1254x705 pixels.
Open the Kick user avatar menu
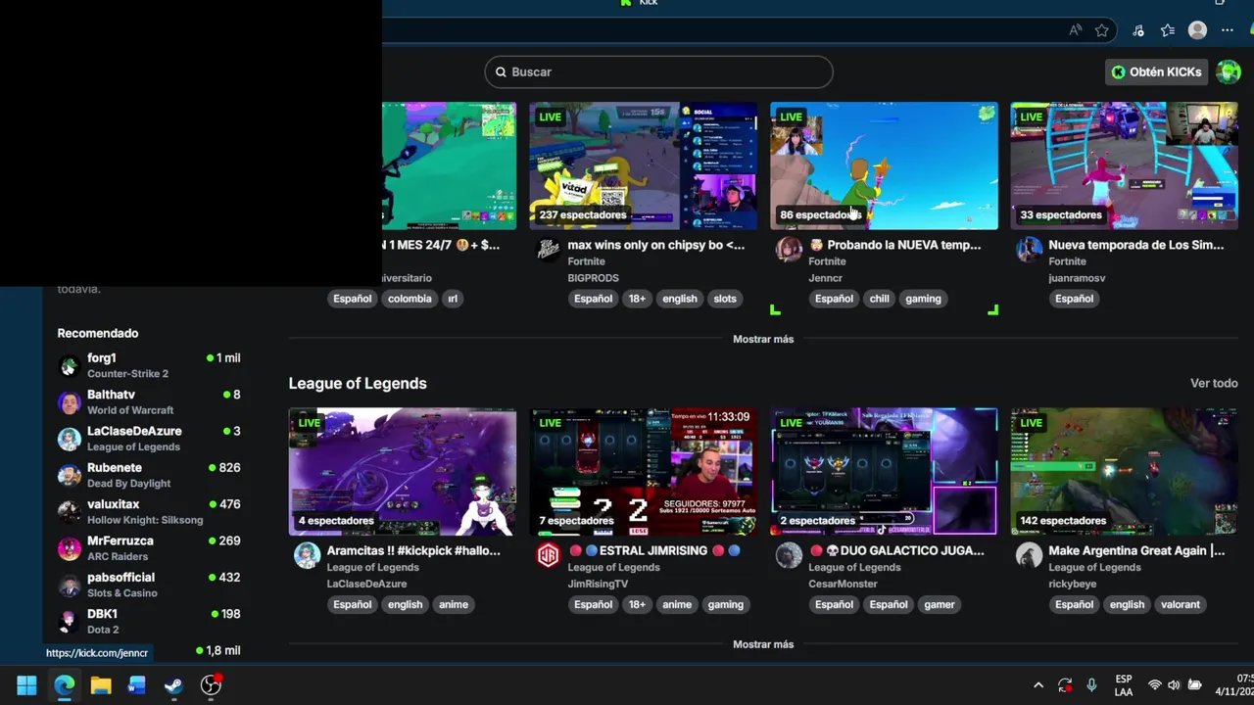pos(1229,71)
